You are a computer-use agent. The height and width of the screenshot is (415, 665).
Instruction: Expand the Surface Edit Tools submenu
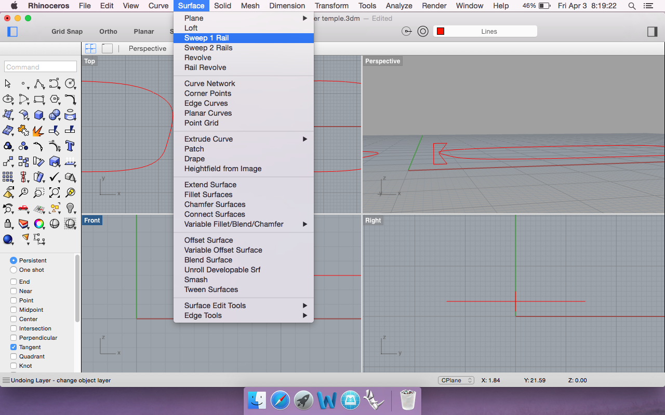click(244, 306)
